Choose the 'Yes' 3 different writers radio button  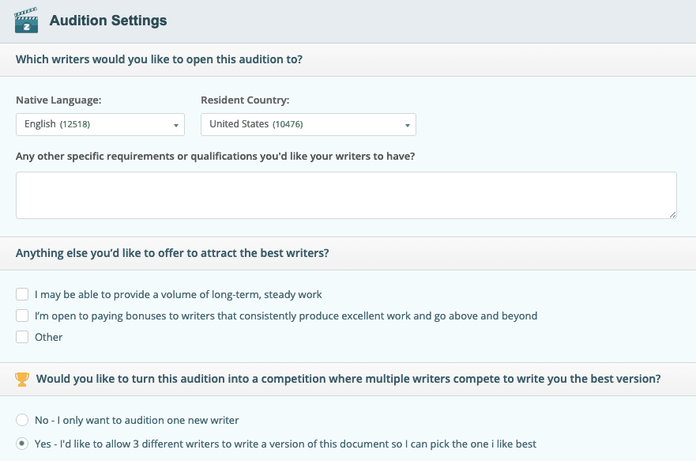tap(22, 444)
